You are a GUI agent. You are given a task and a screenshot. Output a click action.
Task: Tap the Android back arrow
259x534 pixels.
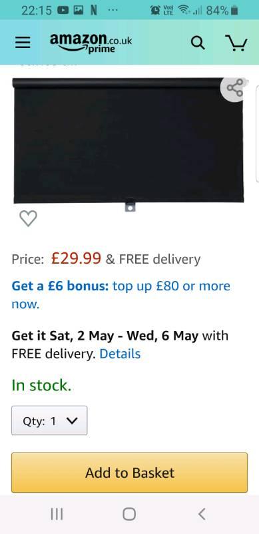coord(202,514)
